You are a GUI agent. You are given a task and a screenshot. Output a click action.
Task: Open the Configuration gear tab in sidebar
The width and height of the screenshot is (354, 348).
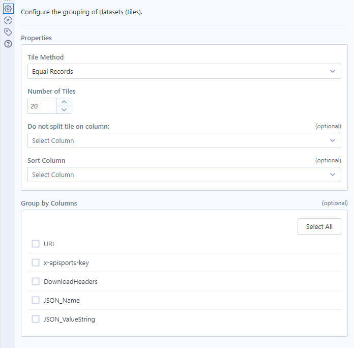click(x=8, y=9)
